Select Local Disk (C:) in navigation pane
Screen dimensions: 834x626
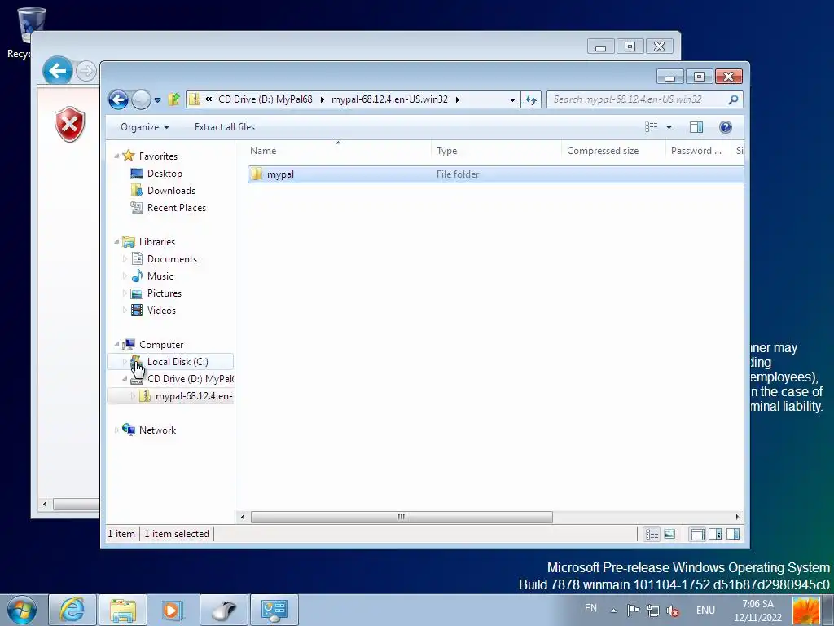[x=170, y=361]
